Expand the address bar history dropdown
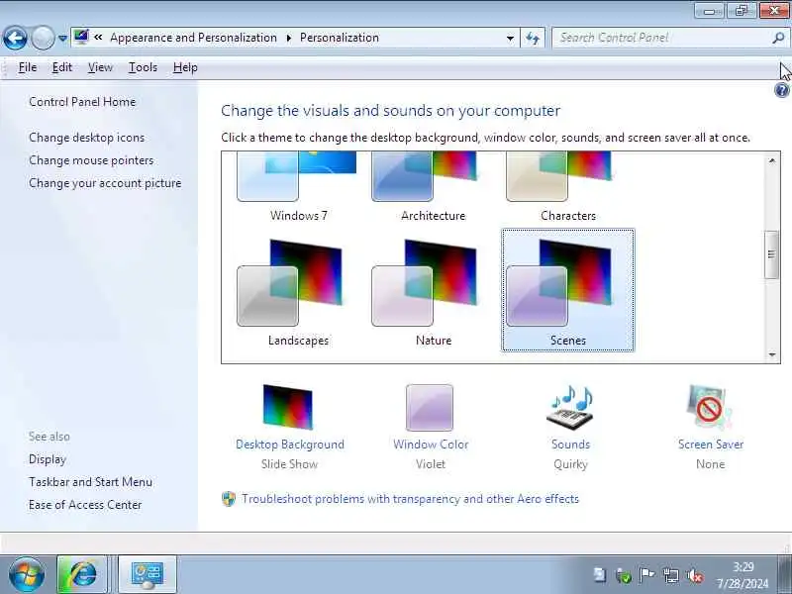This screenshot has height=594, width=792. (x=510, y=38)
